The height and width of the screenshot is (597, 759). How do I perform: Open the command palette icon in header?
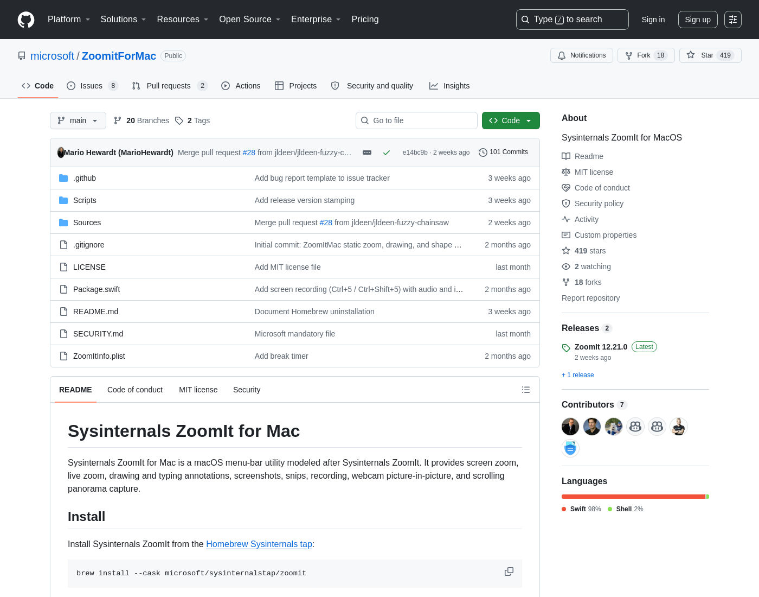(x=733, y=20)
